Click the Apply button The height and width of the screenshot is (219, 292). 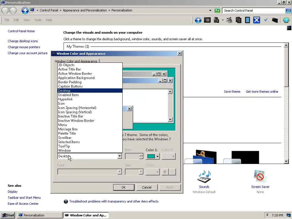click(170, 187)
